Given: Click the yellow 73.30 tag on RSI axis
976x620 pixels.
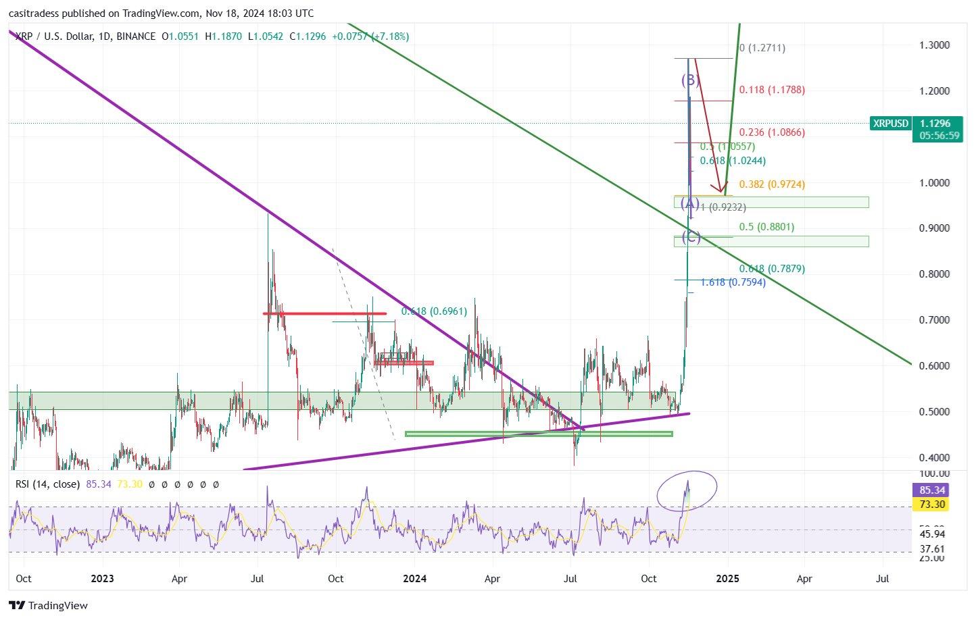Looking at the screenshot, I should (x=932, y=505).
